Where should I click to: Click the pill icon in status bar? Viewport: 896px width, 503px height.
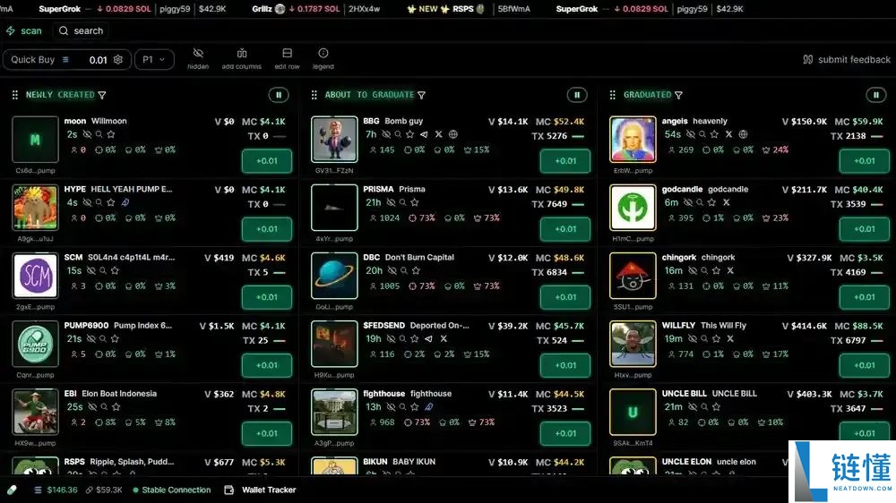coord(12,490)
